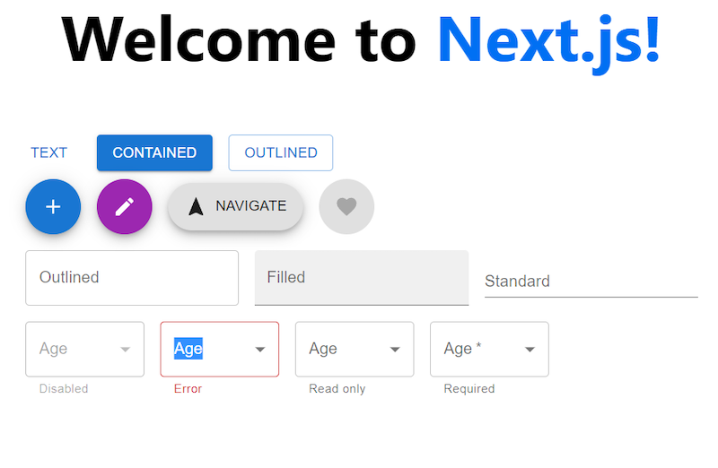Screen dimensions: 718x468
Task: Open the Read only Age dropdown
Action: click(355, 349)
